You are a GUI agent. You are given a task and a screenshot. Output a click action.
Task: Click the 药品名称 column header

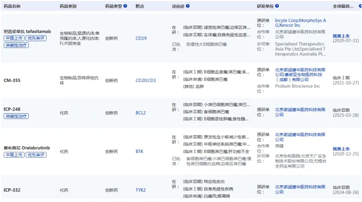tap(12, 6)
